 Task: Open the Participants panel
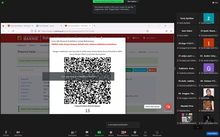[73, 133]
